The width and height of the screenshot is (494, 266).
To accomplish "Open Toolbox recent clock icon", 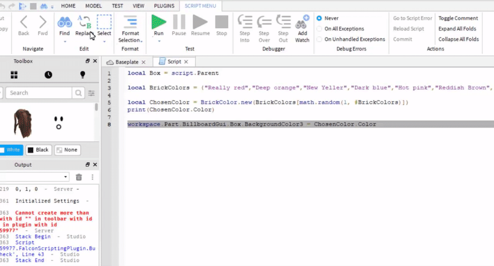I will tap(48, 75).
